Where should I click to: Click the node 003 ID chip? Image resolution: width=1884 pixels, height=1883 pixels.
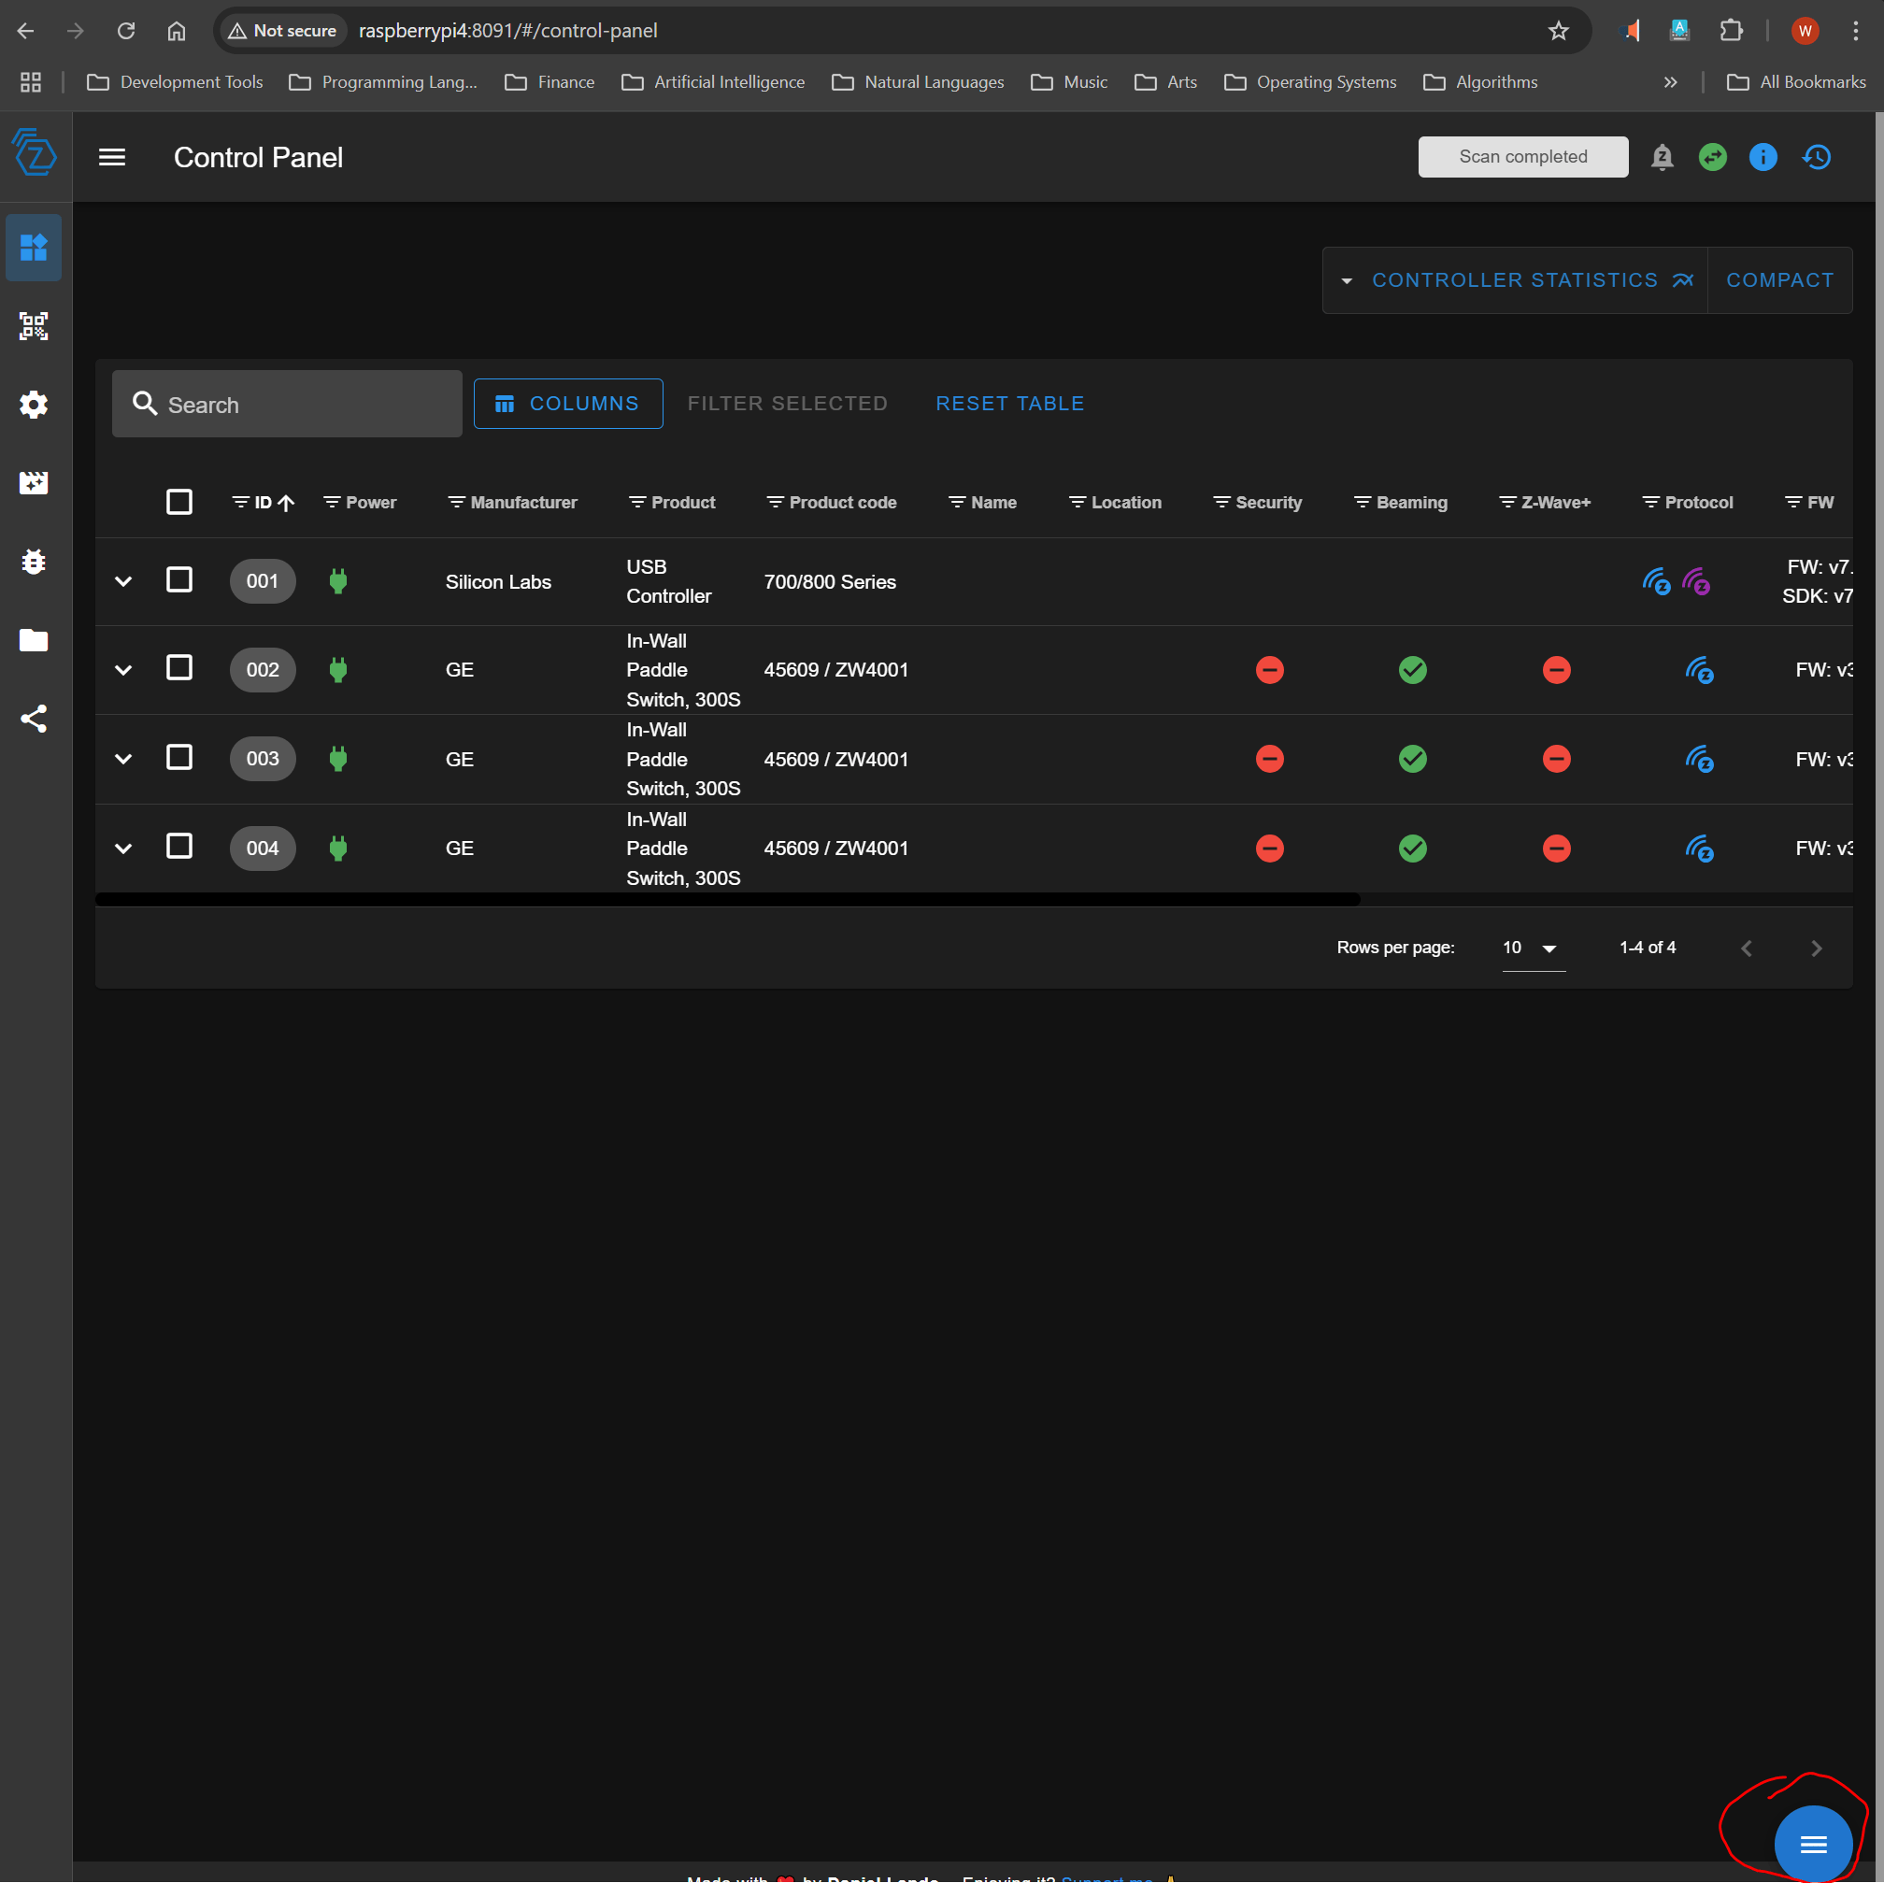(x=263, y=759)
